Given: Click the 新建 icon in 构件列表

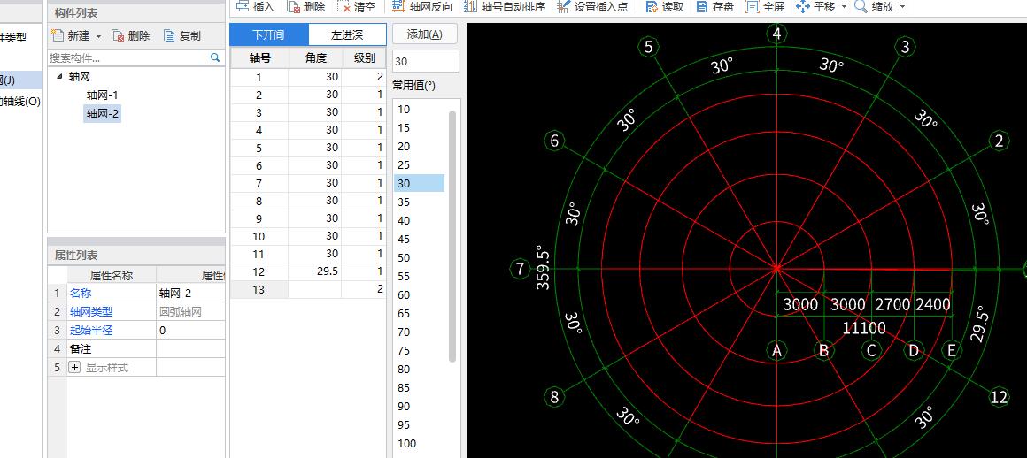Looking at the screenshot, I should pos(58,36).
